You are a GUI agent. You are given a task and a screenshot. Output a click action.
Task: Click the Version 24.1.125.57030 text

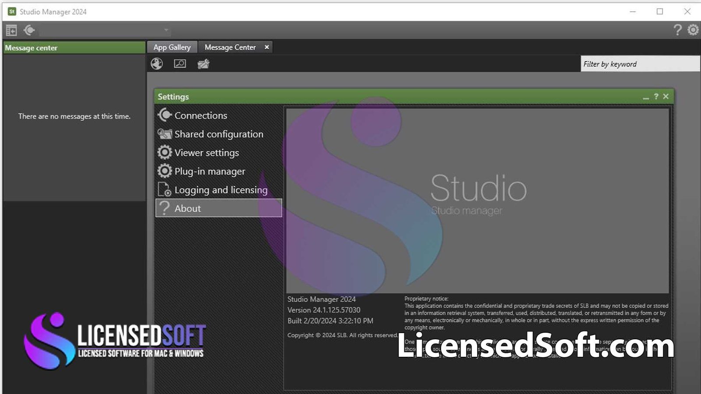coord(324,310)
